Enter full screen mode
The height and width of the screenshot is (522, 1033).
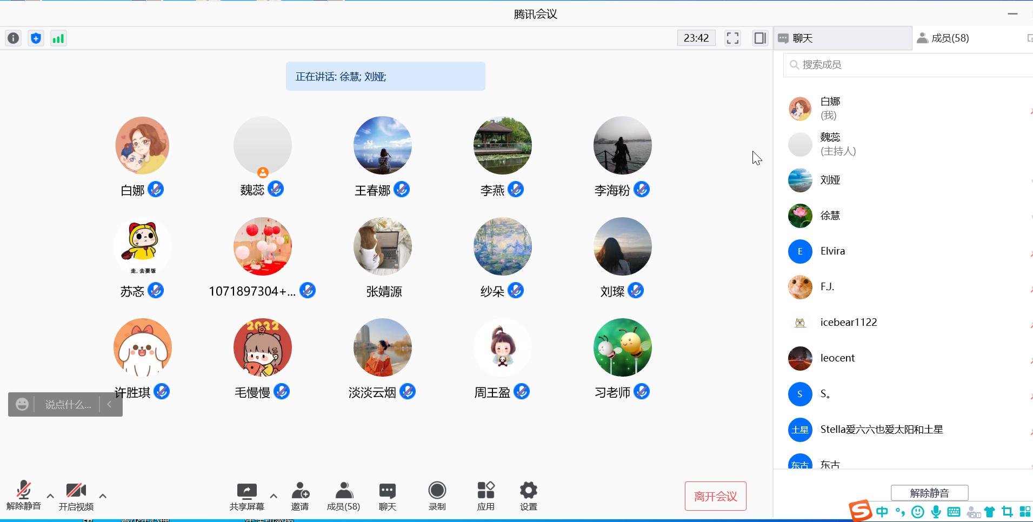pyautogui.click(x=732, y=38)
